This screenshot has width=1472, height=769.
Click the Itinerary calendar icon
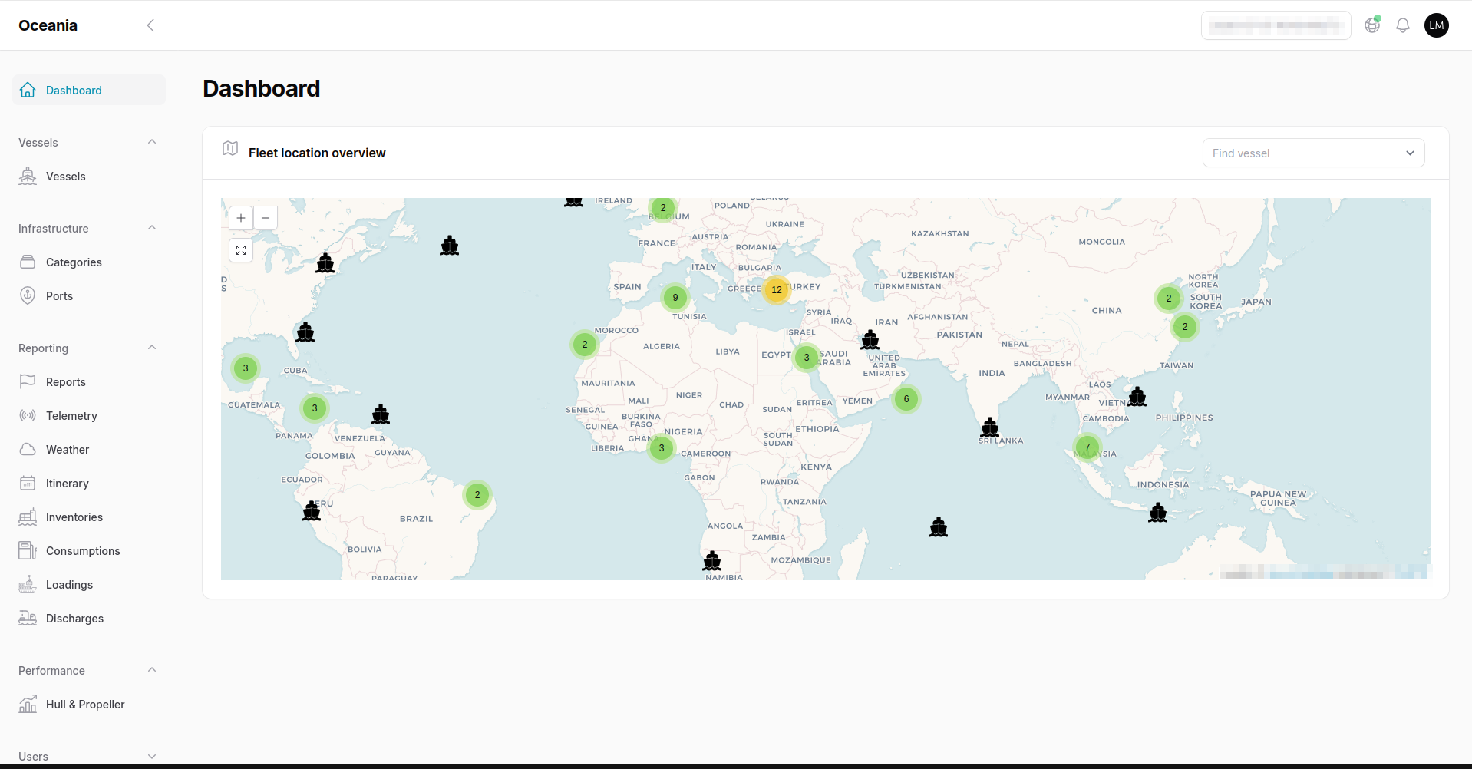(28, 483)
